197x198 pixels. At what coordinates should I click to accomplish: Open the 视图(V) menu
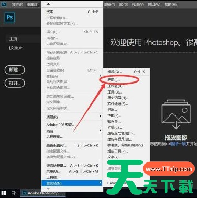pos(138,4)
